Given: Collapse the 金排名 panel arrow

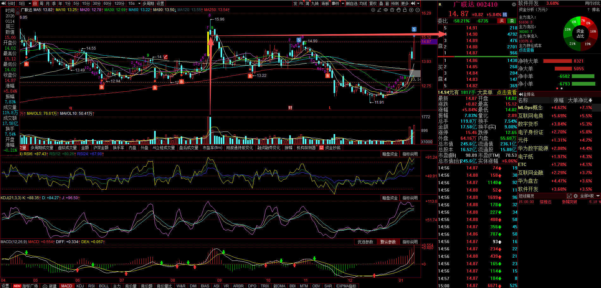Looking at the screenshot, I should click(520, 94).
